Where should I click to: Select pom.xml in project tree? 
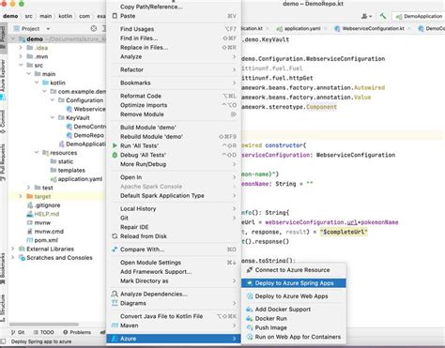point(42,240)
